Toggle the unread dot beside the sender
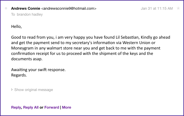The height and width of the screenshot is (116, 184). 6,9
